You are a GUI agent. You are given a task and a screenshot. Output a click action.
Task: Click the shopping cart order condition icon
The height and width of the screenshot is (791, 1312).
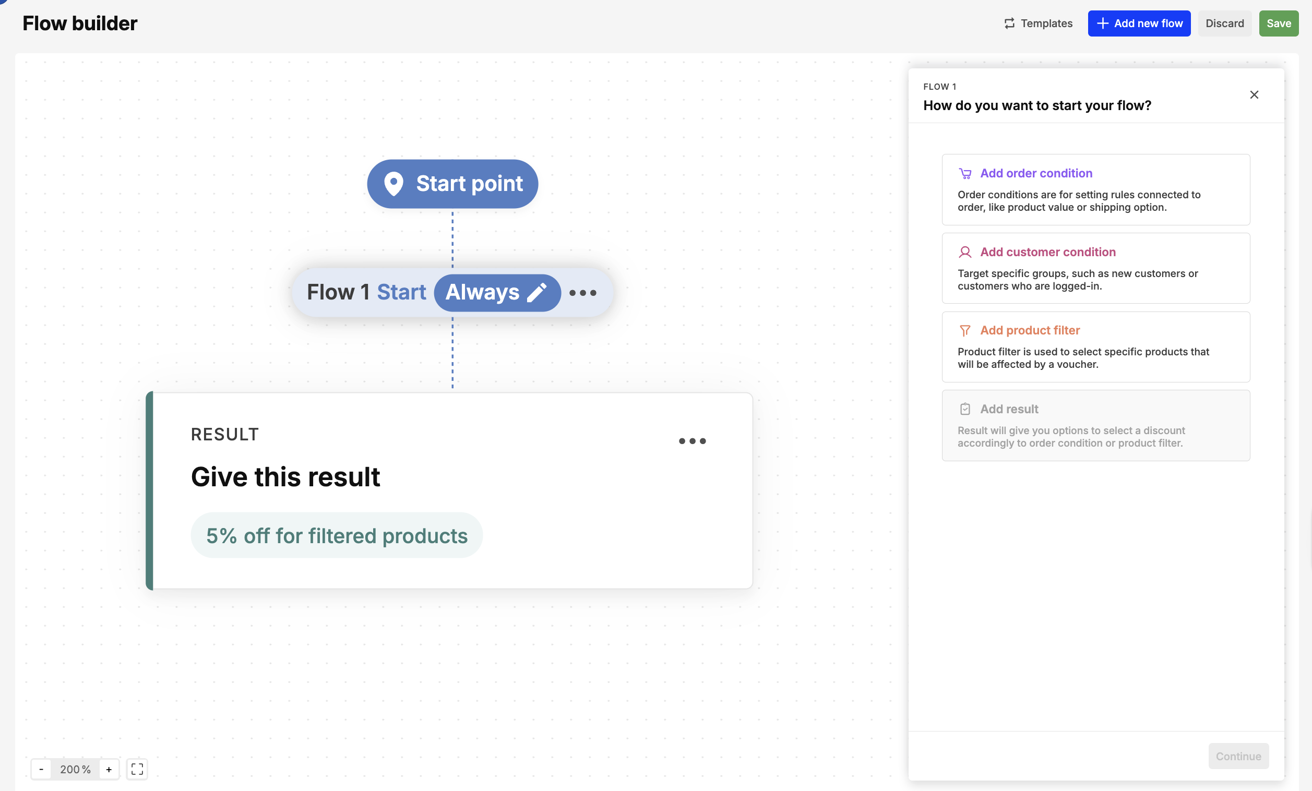[x=965, y=174]
